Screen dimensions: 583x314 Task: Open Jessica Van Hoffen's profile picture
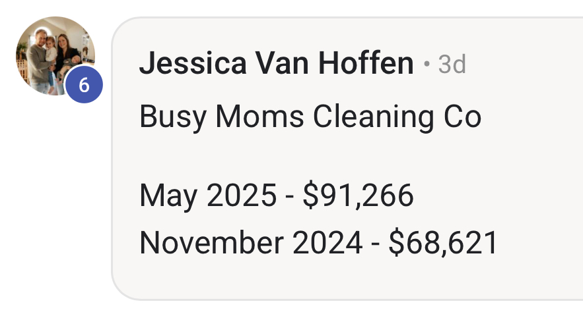click(x=55, y=55)
